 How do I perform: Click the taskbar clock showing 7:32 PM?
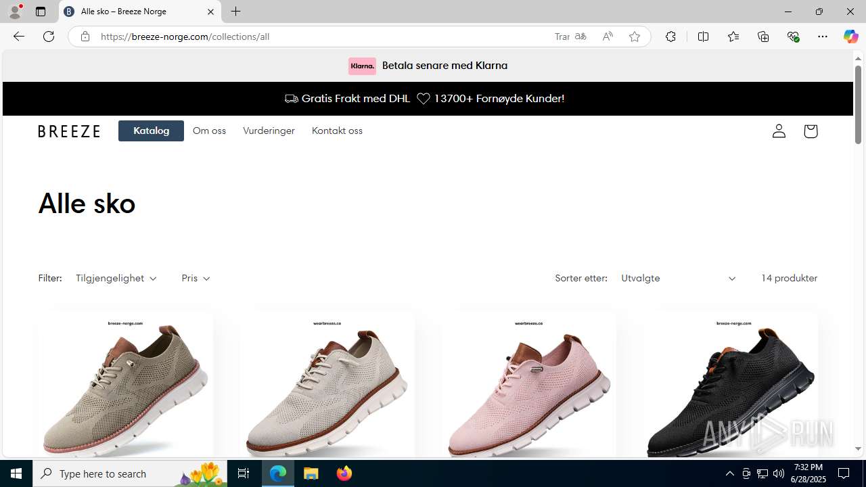808,473
